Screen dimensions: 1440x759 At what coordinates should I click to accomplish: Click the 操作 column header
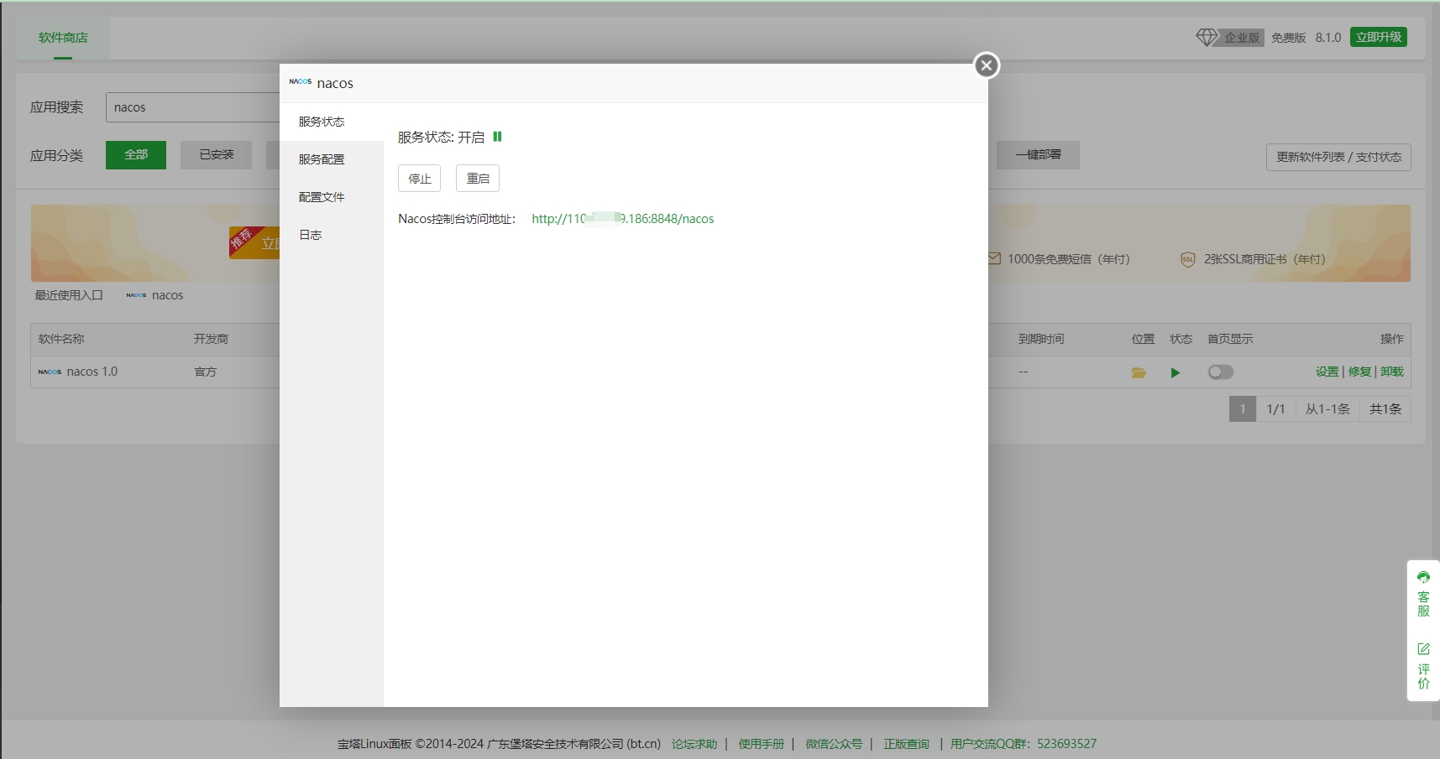coord(1391,339)
